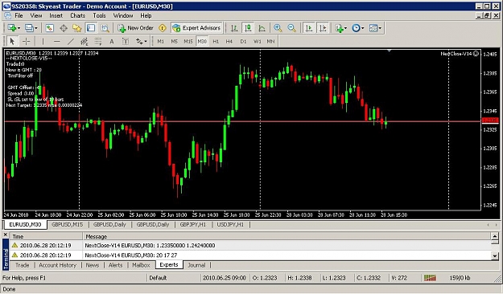Toggle the Navigator star-folder icon
This screenshot has height=294, width=503.
[77, 28]
